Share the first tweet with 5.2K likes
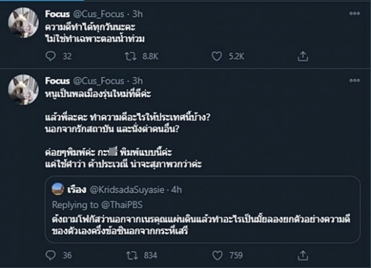This screenshot has height=268, width=371. pos(303,56)
